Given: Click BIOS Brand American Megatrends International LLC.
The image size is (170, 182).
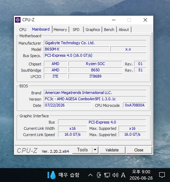Looking at the screenshot, I should 95,93.
